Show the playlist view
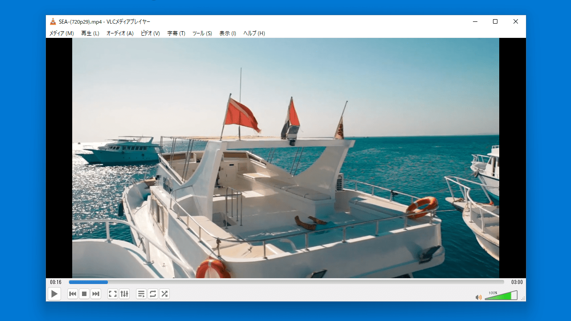 pyautogui.click(x=141, y=294)
